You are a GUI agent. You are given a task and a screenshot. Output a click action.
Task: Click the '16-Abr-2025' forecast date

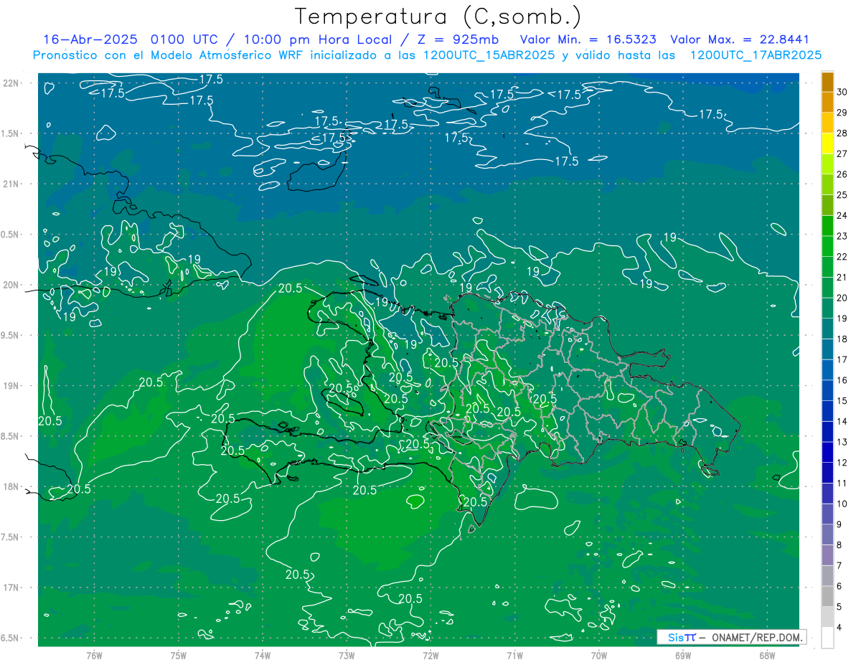coord(90,39)
